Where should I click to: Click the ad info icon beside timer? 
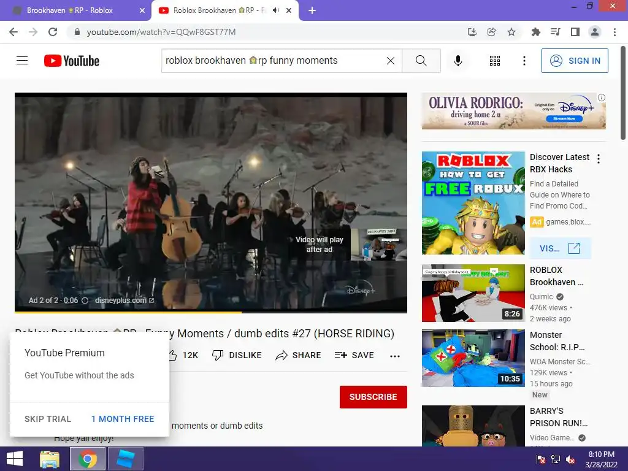click(85, 301)
